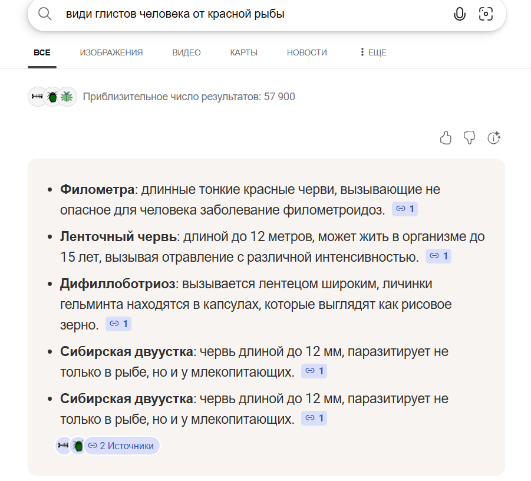The width and height of the screenshot is (531, 481).
Task: Switch to the ИЗОБРАЖЕНИЯ tab
Action: point(111,52)
